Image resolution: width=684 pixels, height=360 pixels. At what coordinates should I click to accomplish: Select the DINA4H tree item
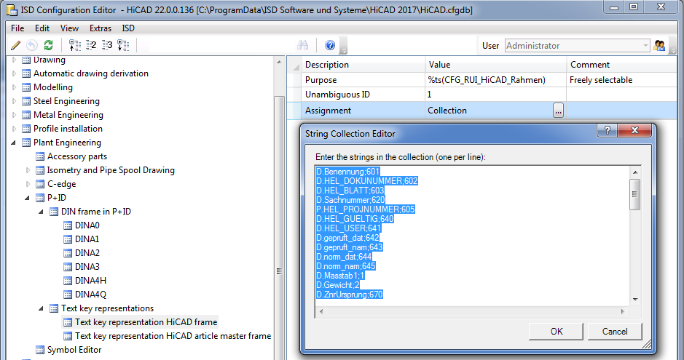[x=90, y=281]
